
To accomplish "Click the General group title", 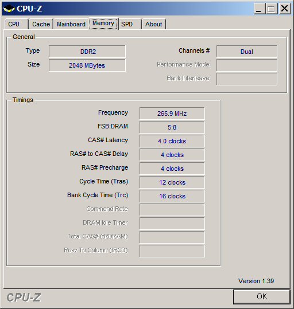I will click(x=24, y=37).
